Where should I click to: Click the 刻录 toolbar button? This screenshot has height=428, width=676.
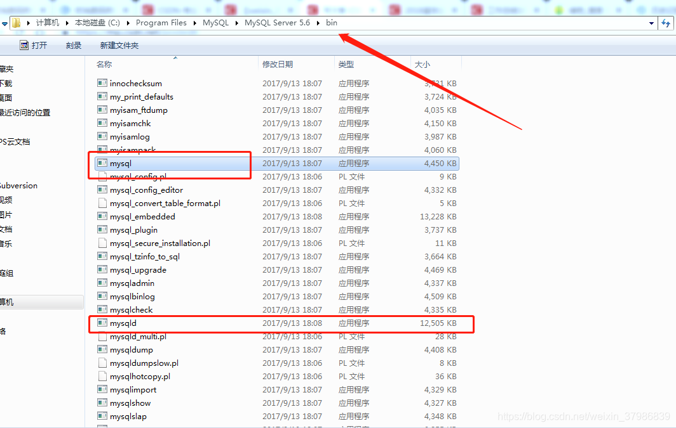pyautogui.click(x=74, y=45)
